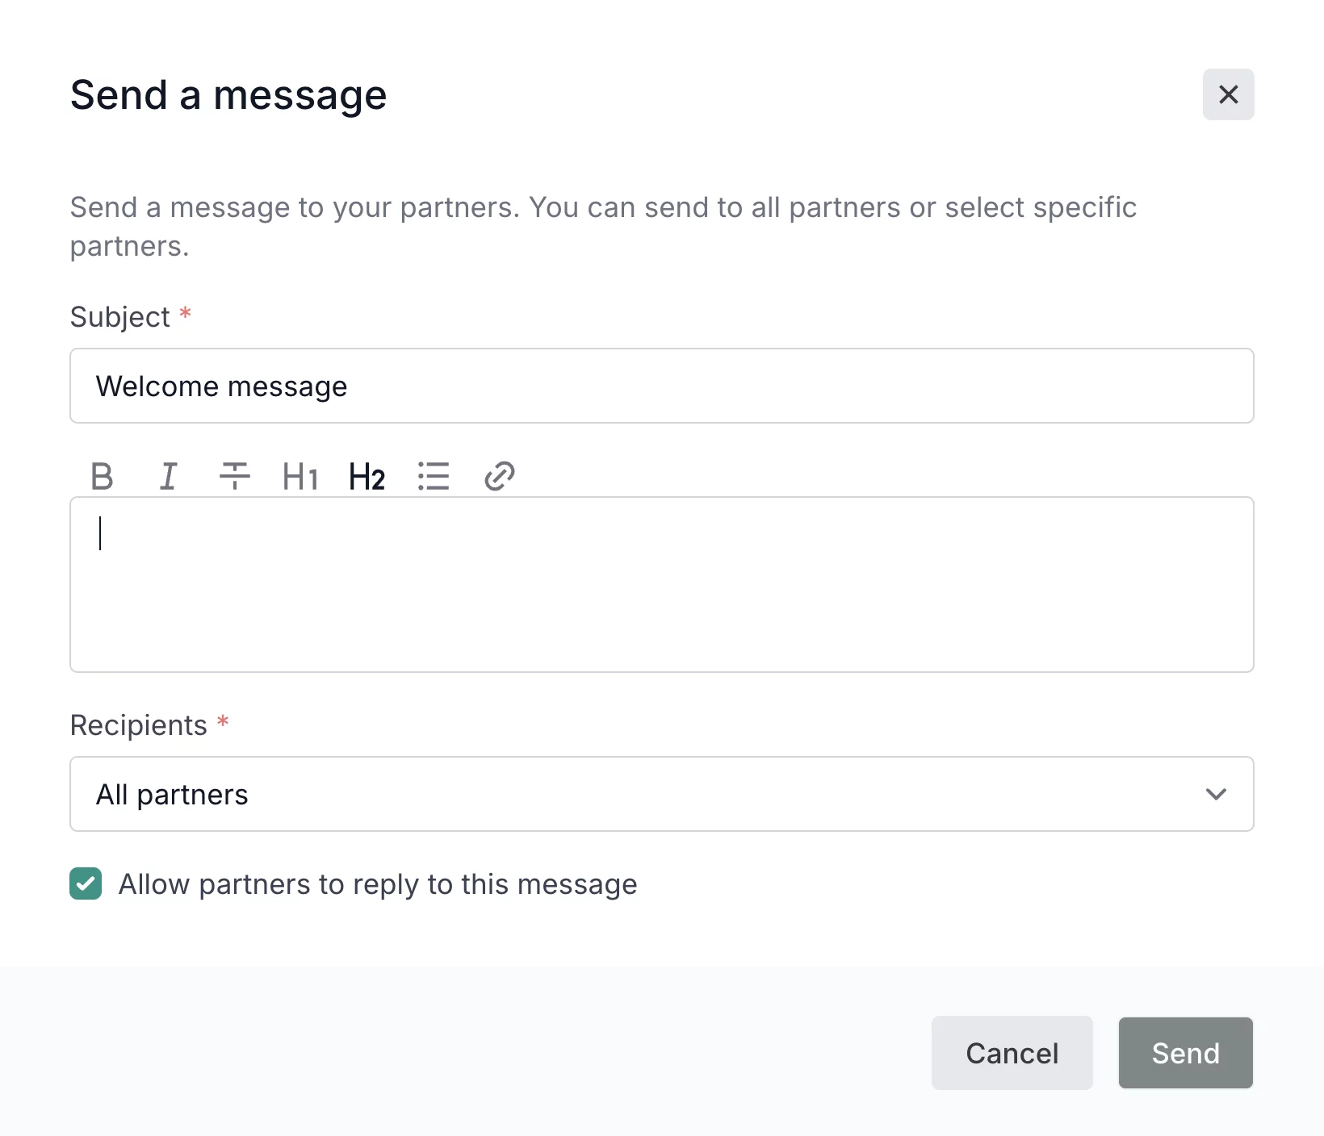Toggle strikethrough text formatting

pos(234,477)
